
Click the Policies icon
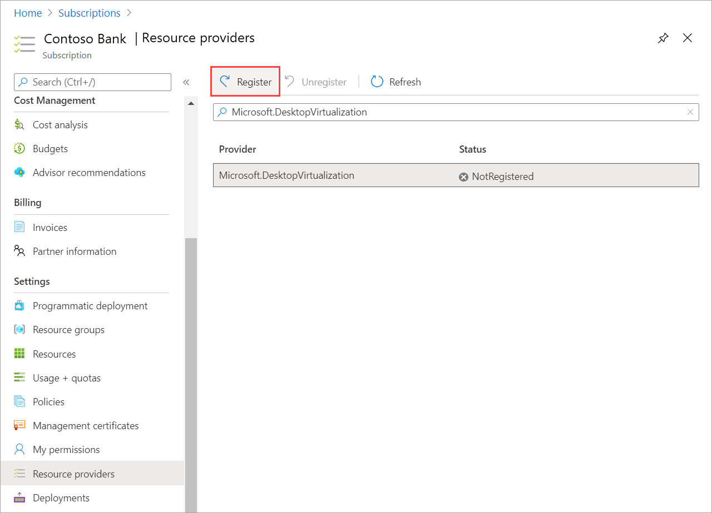click(x=19, y=401)
